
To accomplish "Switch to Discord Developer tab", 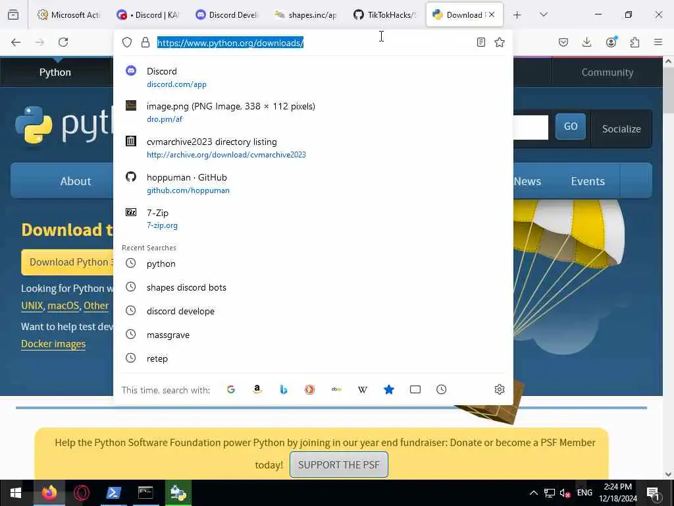I will (x=226, y=14).
